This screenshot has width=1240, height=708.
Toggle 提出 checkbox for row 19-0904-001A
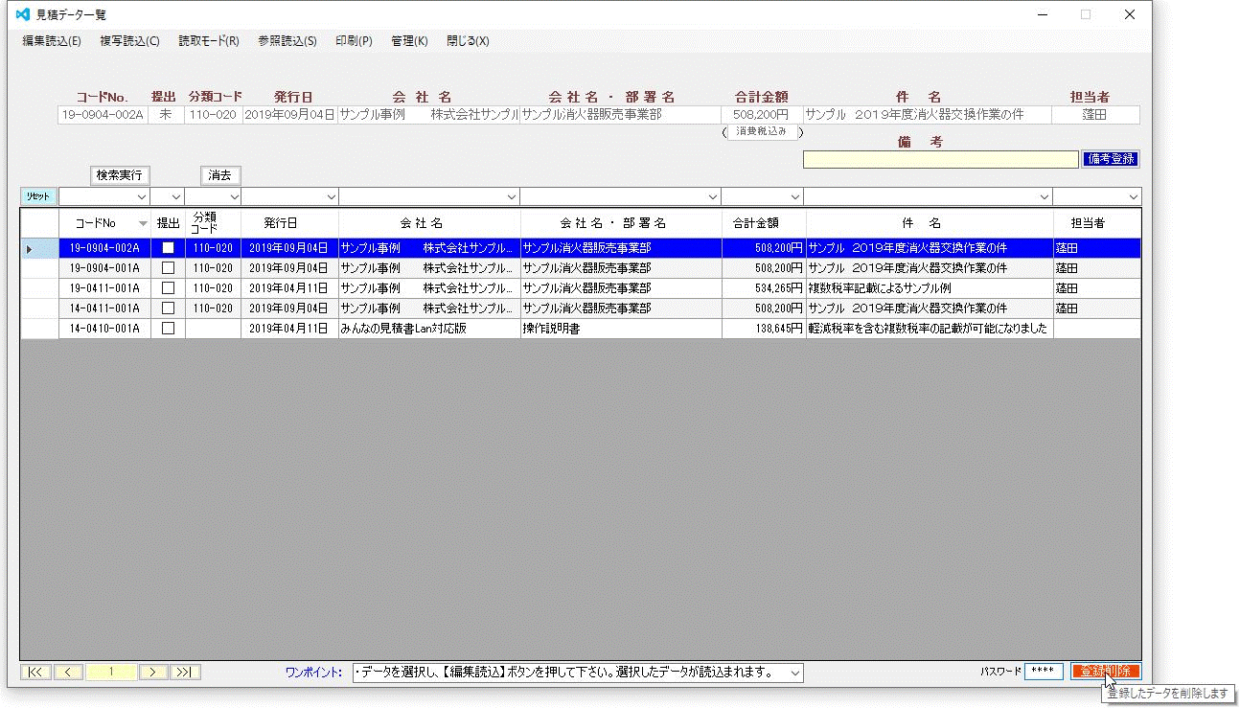pos(168,268)
